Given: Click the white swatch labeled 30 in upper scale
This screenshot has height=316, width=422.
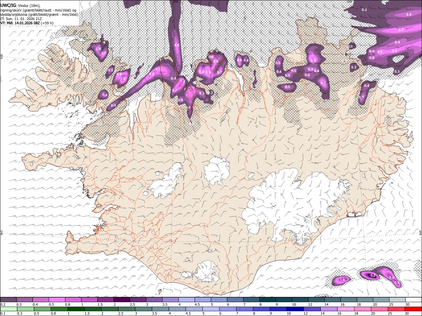Looking at the screenshot, I should 413,300.
